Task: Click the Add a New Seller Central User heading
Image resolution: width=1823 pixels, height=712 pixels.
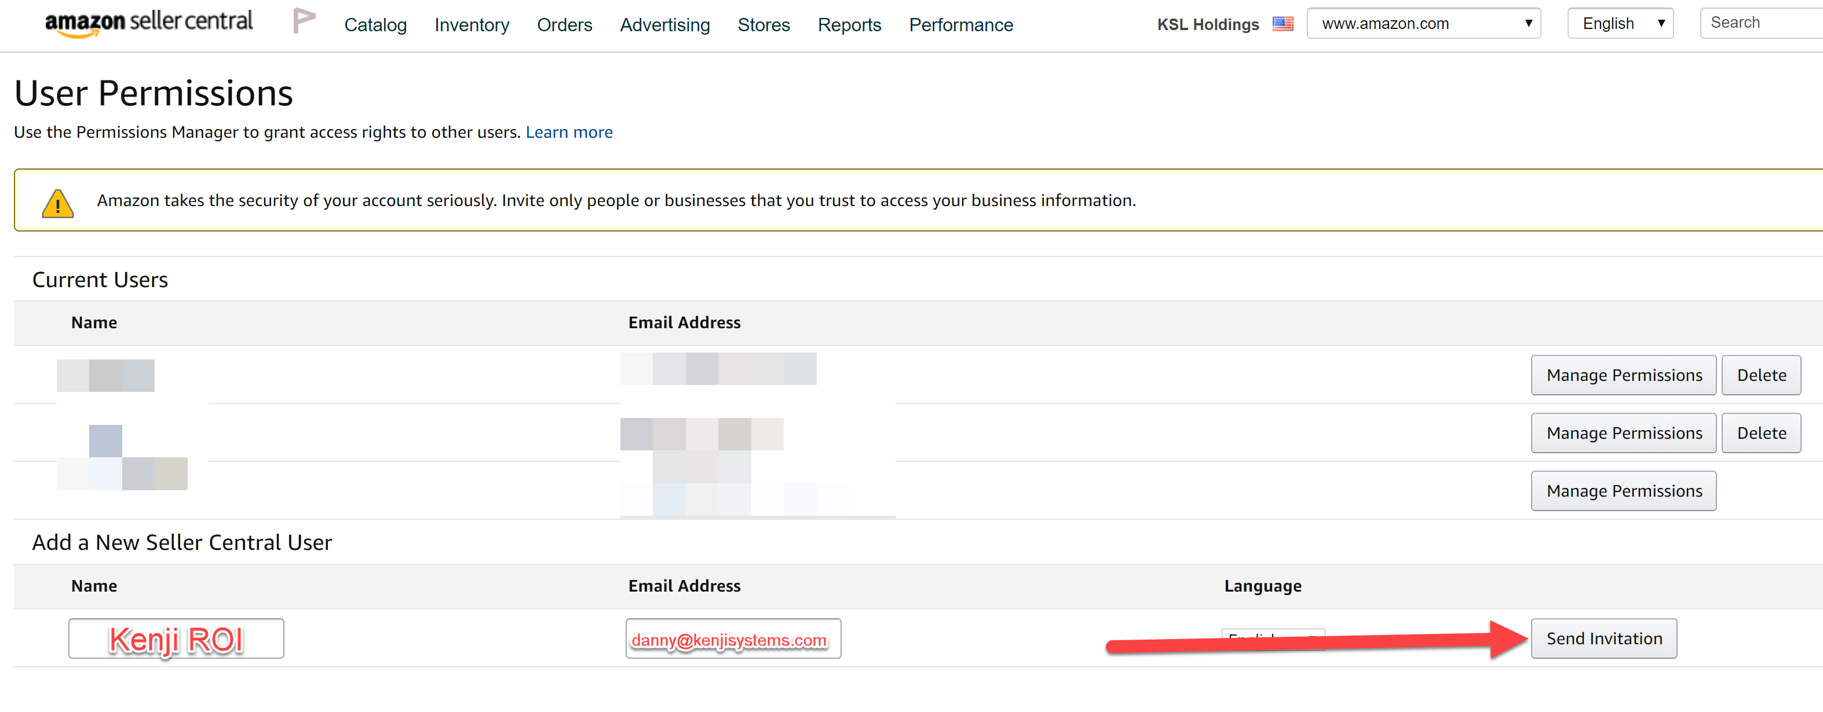Action: (182, 543)
